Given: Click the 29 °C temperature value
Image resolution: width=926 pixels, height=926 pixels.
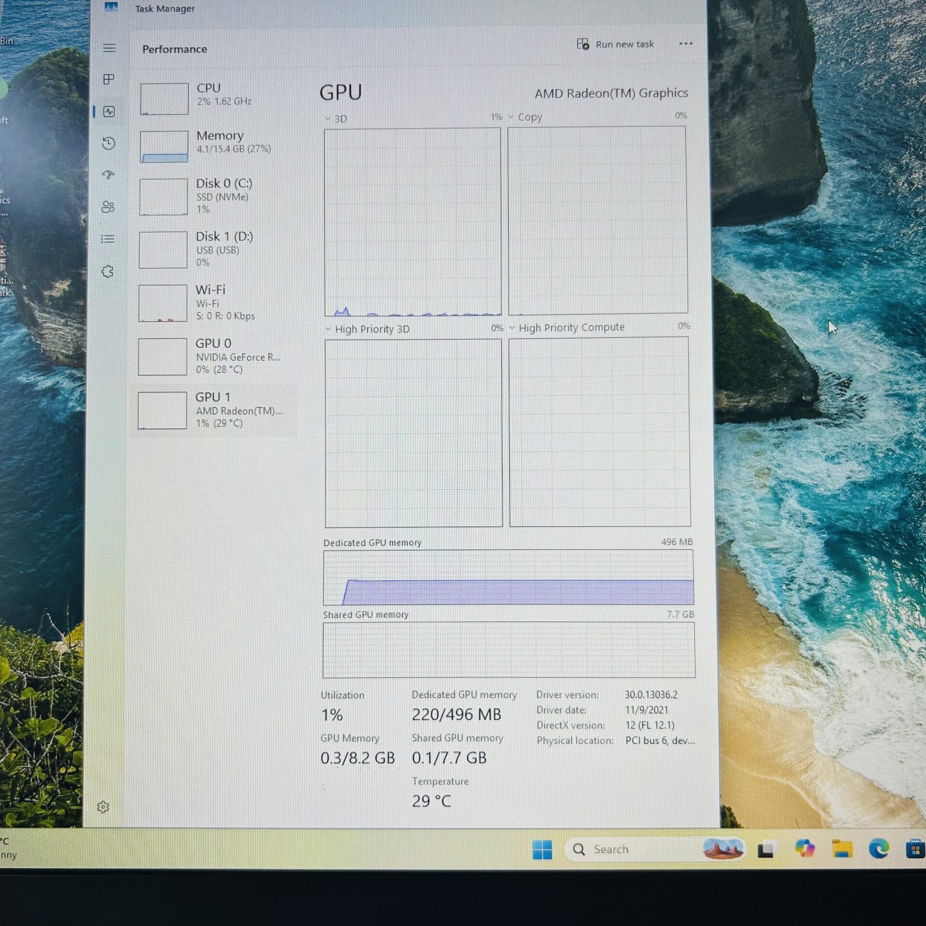Looking at the screenshot, I should [x=431, y=801].
